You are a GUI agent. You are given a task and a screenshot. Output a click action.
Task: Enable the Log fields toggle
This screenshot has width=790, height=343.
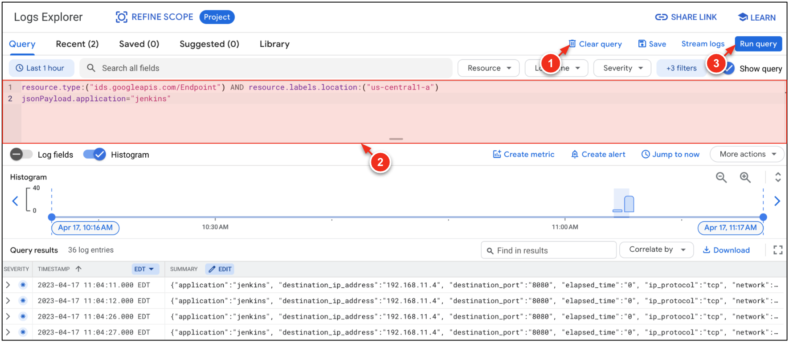point(21,155)
